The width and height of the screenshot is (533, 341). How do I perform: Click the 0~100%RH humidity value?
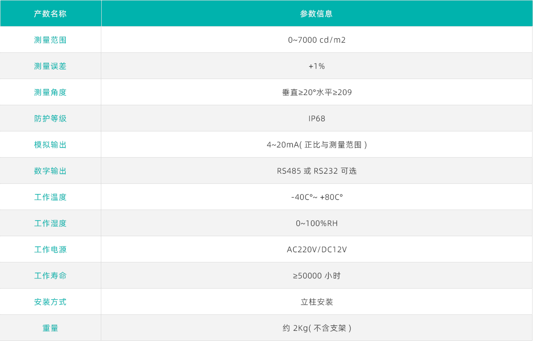(x=317, y=223)
